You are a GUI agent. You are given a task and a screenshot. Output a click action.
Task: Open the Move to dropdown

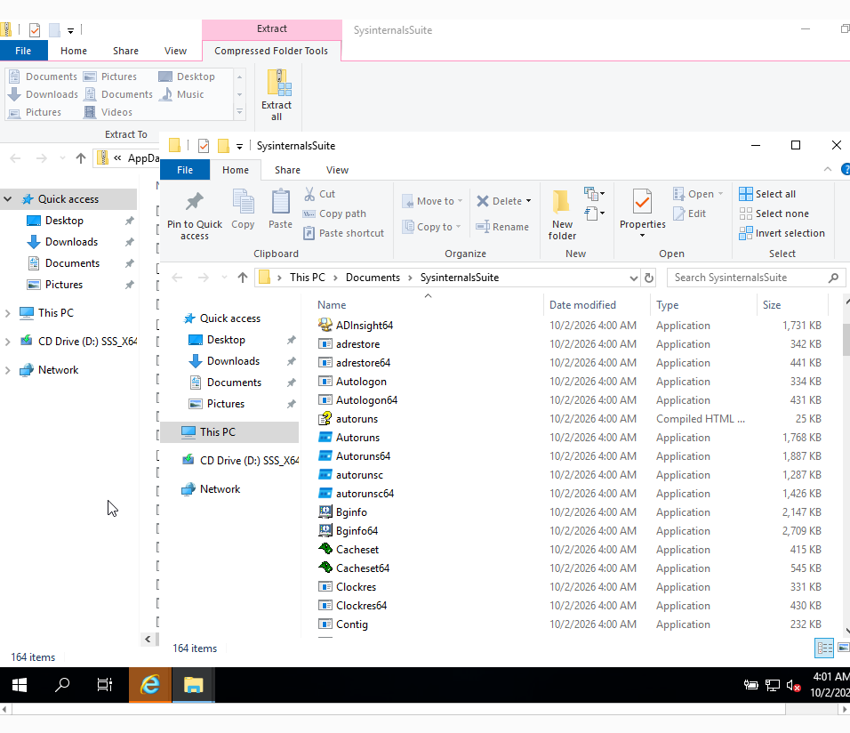tap(433, 201)
